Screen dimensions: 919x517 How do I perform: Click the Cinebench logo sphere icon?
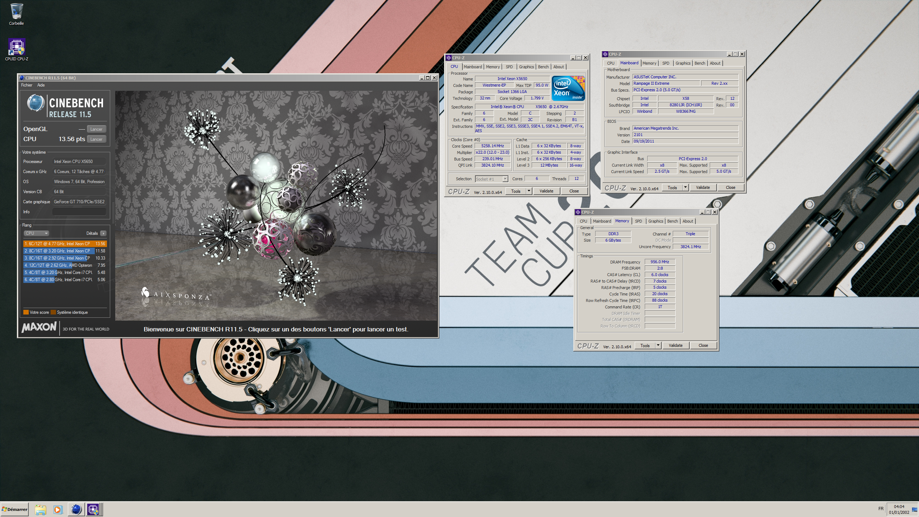click(36, 103)
